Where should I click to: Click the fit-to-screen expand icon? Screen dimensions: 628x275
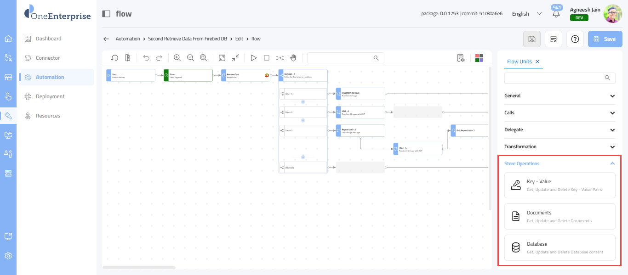point(222,58)
